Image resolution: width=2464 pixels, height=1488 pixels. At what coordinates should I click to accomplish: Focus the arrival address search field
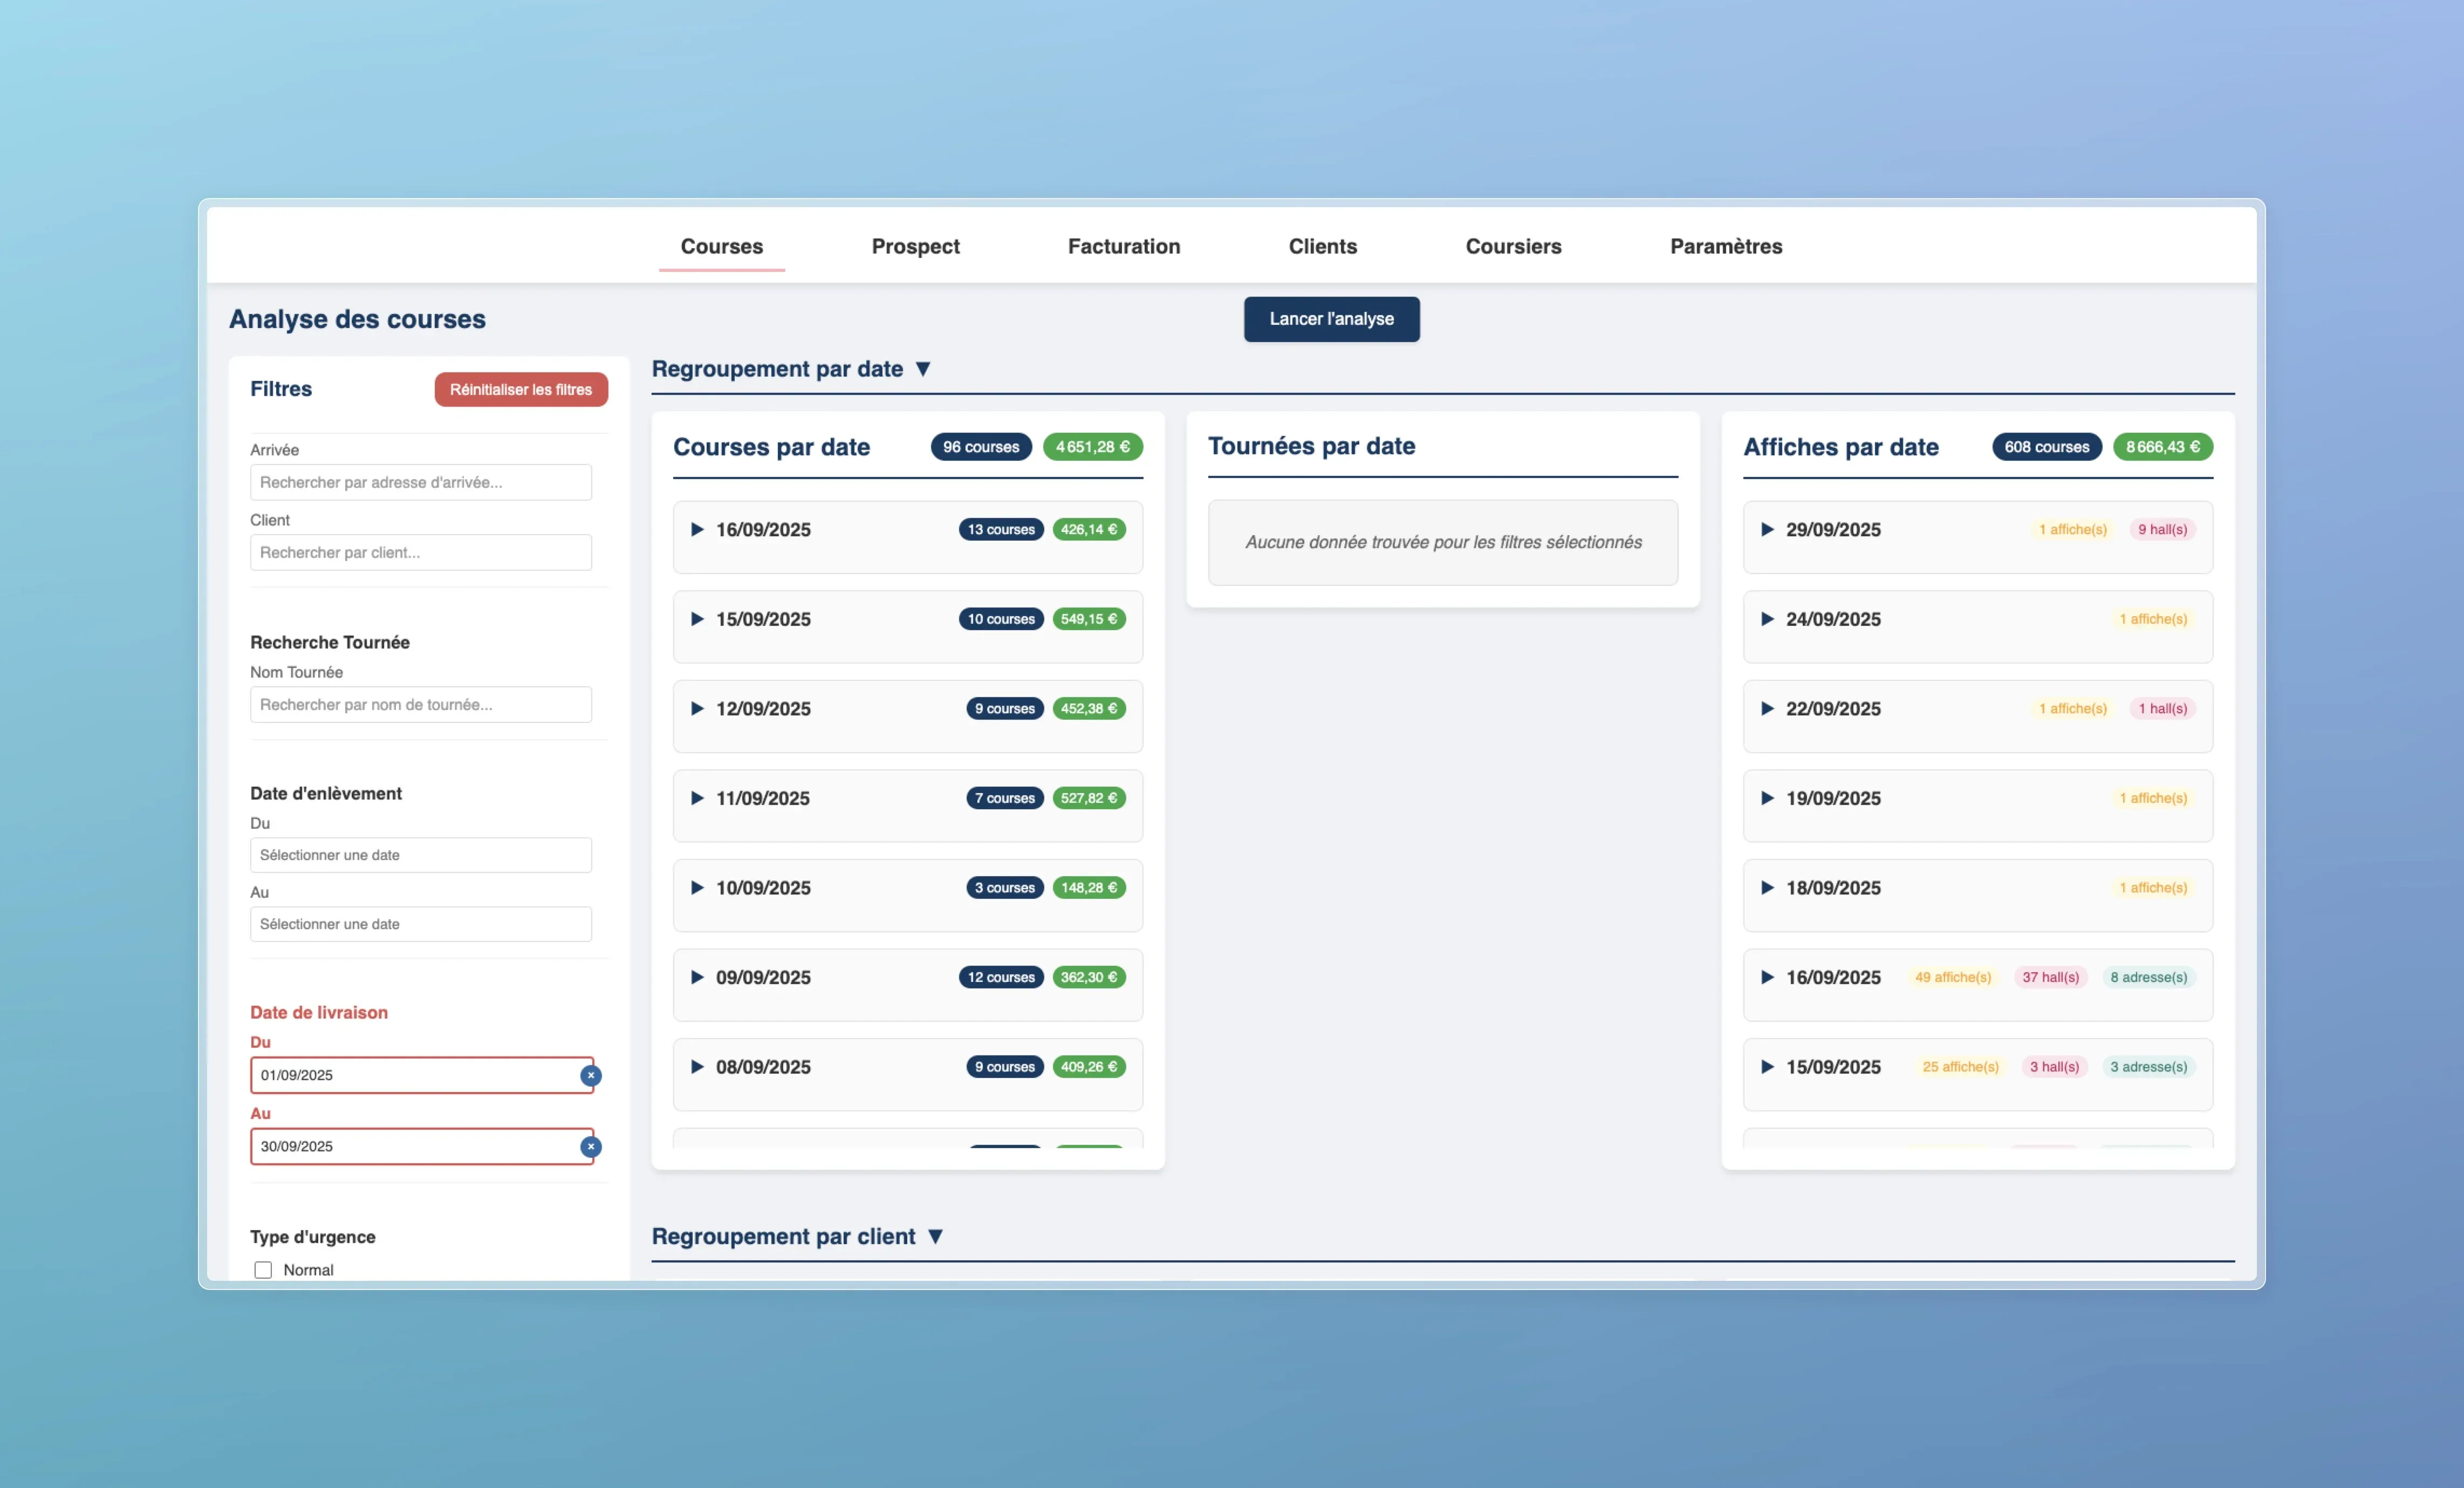[x=420, y=482]
